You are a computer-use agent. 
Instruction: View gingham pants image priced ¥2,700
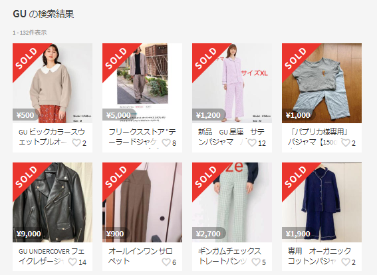pyautogui.click(x=232, y=202)
